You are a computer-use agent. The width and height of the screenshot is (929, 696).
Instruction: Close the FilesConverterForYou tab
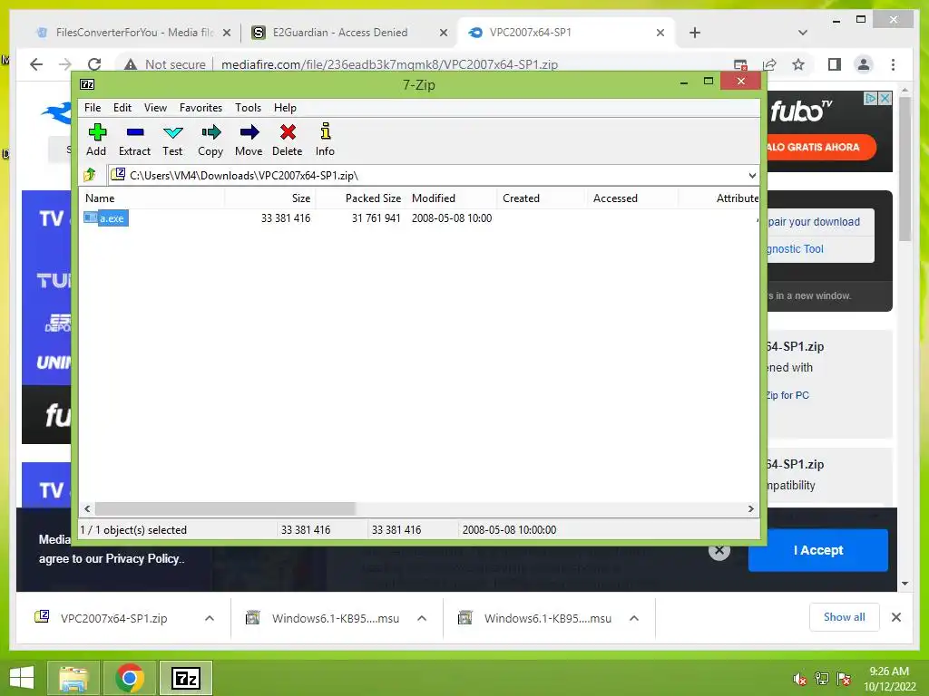[226, 33]
